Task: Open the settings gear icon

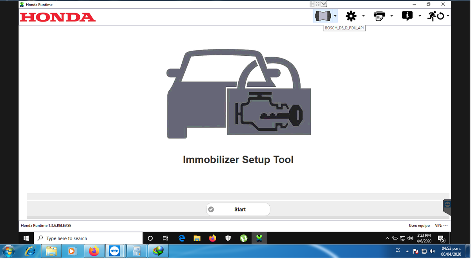Action: pyautogui.click(x=351, y=16)
